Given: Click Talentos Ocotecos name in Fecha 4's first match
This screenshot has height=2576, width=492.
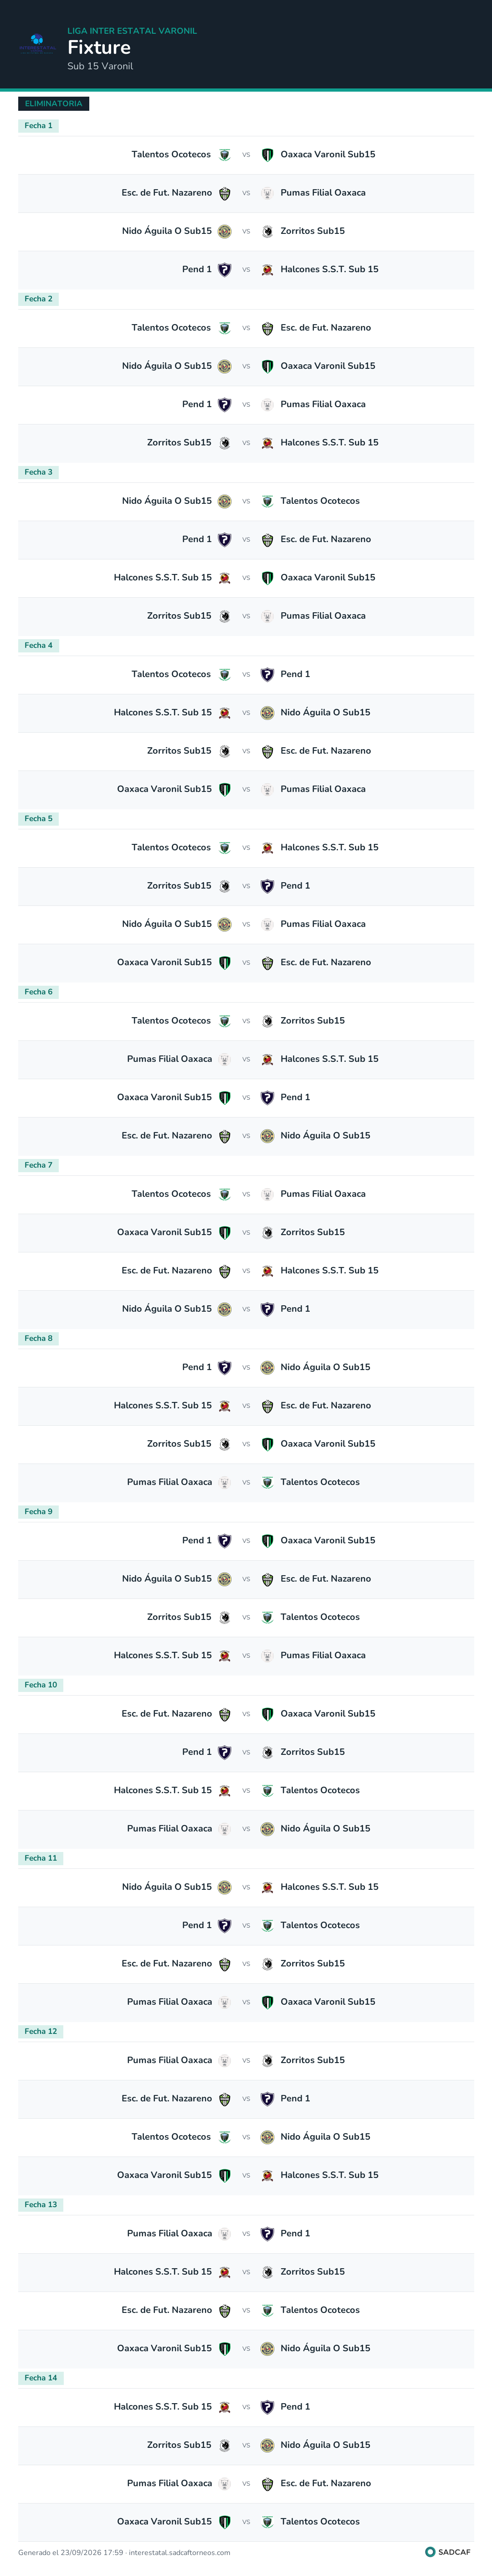Looking at the screenshot, I should tap(171, 674).
